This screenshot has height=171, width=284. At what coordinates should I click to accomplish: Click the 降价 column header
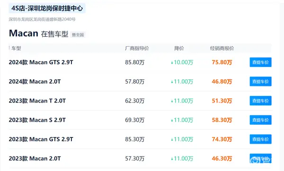(179, 48)
